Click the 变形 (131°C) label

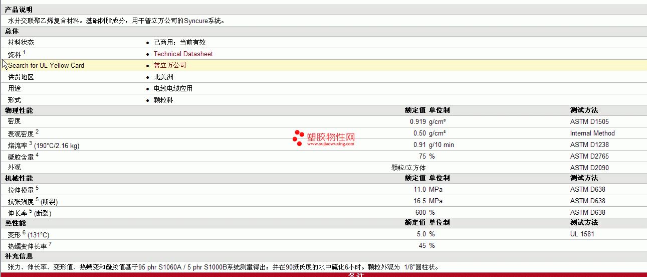coord(29,234)
